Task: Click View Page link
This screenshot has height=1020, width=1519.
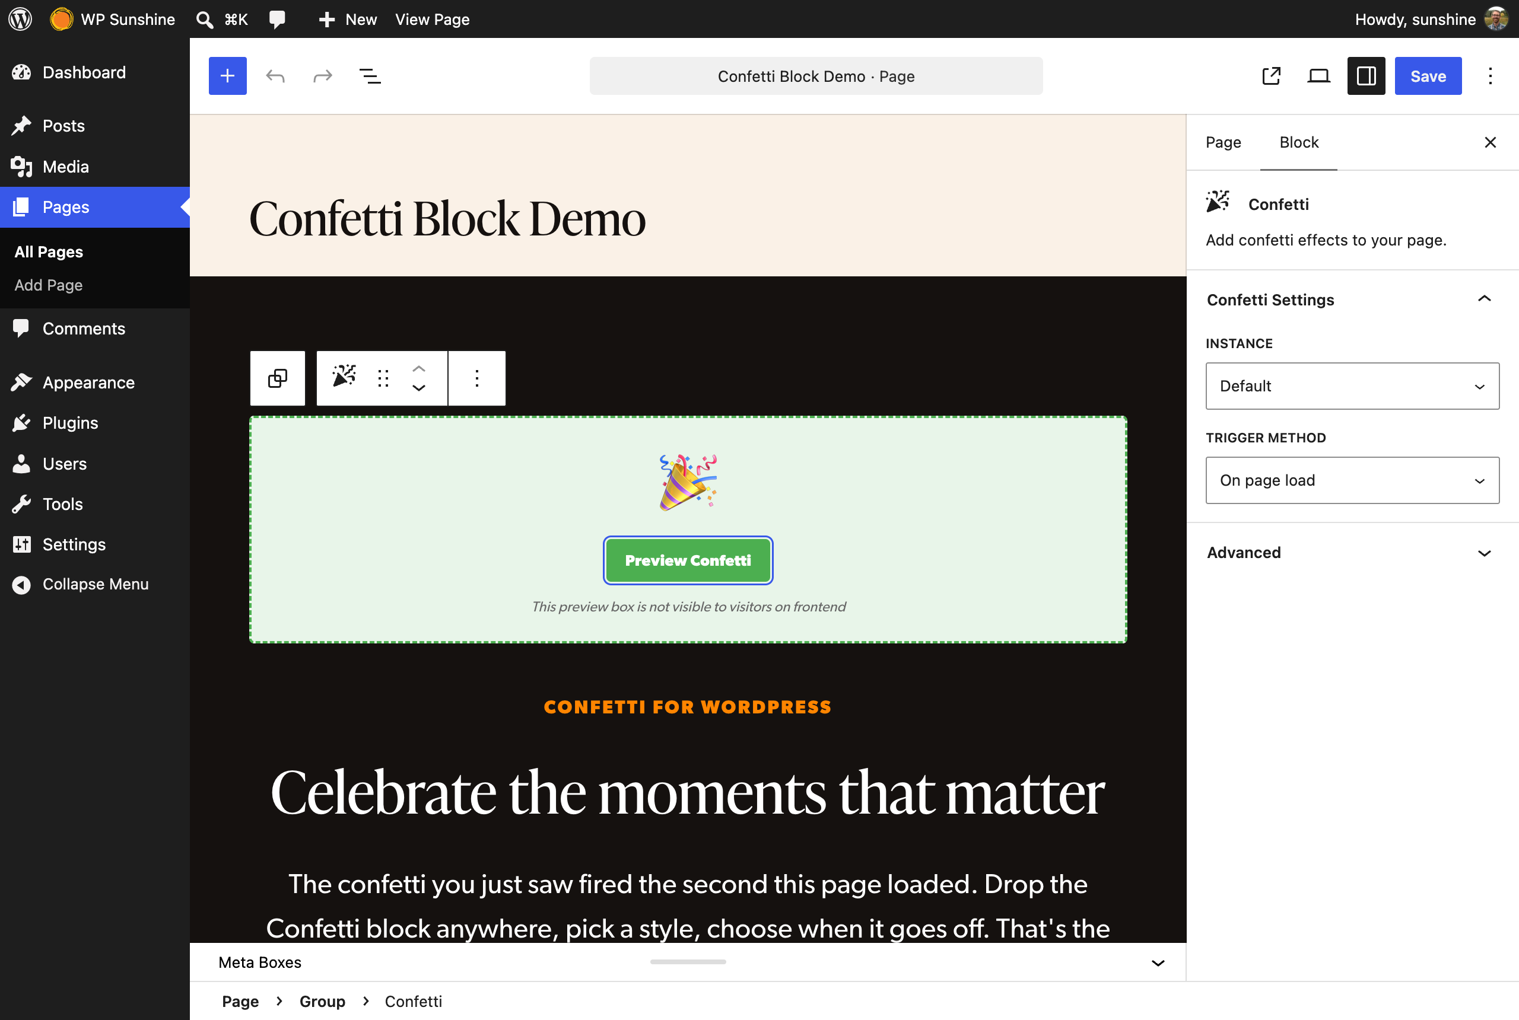Action: 432,20
